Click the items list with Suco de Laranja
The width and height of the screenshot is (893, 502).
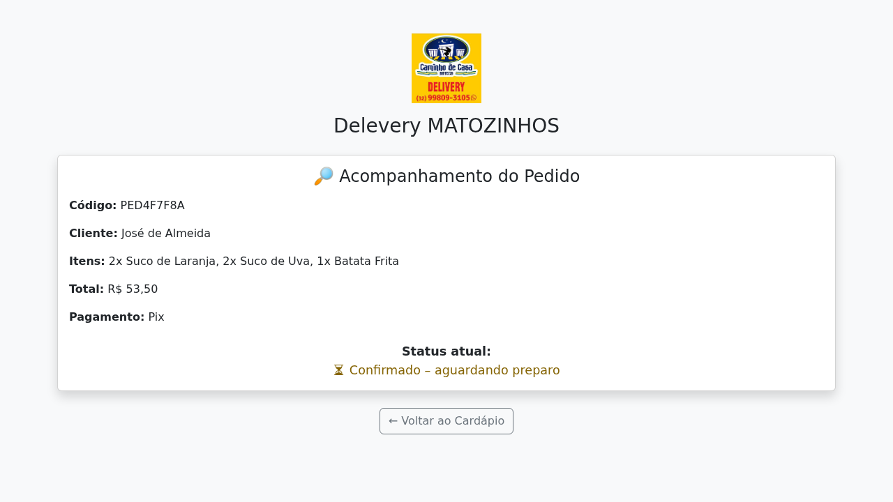point(254,261)
